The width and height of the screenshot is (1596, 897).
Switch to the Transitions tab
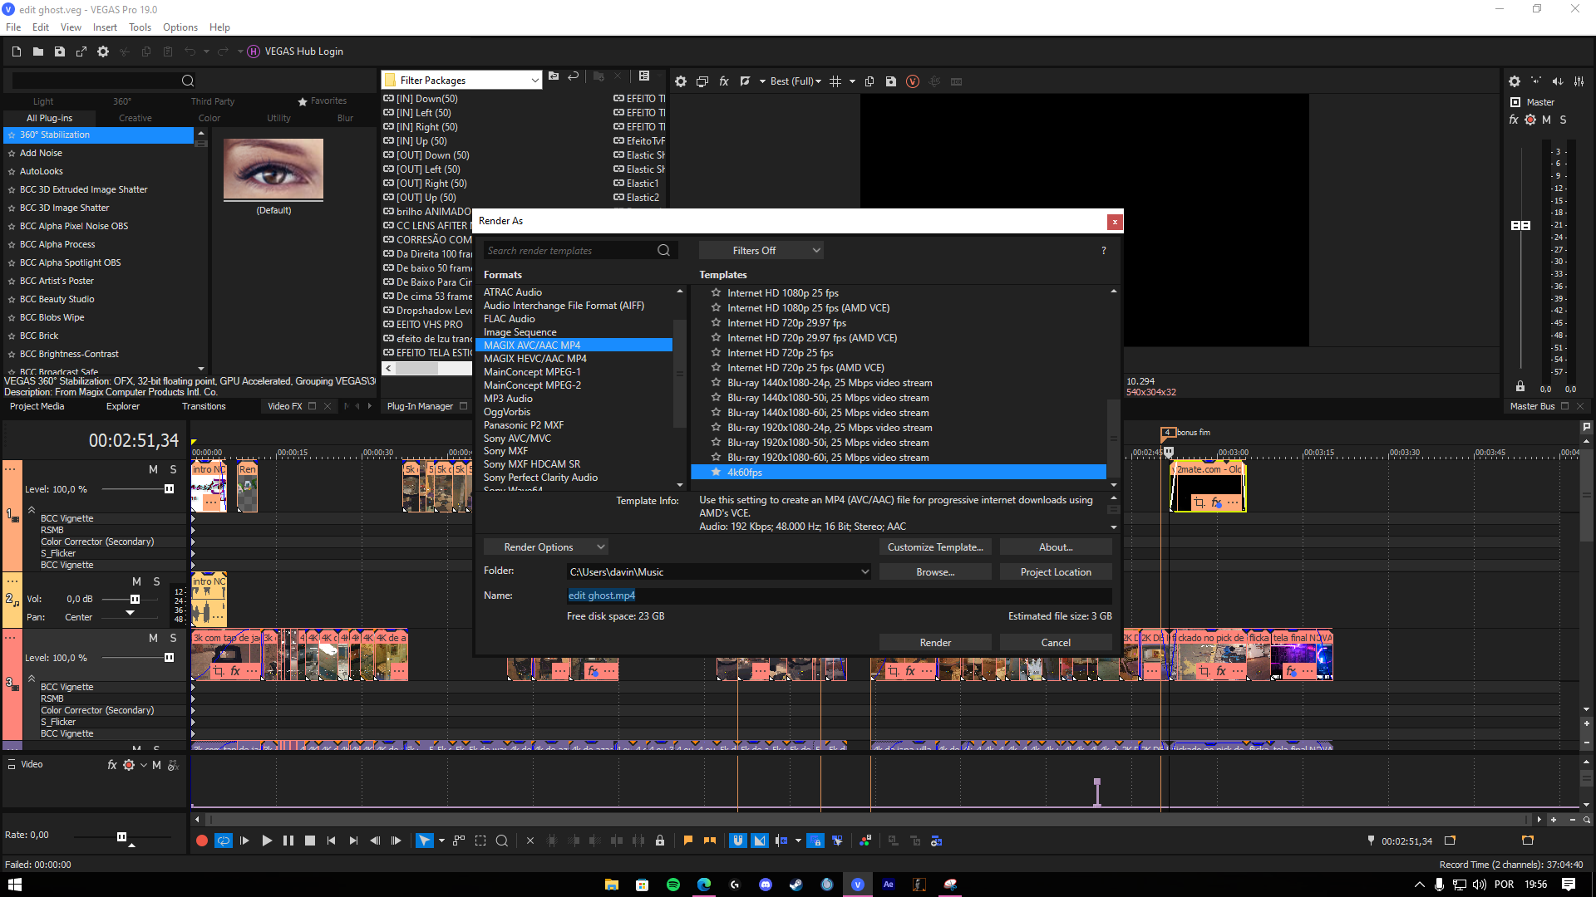[x=204, y=406]
